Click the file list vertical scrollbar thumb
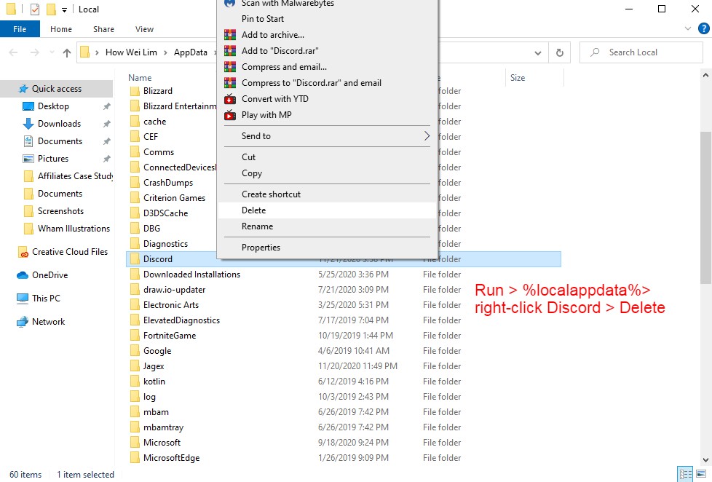Image resolution: width=712 pixels, height=482 pixels. click(x=705, y=207)
